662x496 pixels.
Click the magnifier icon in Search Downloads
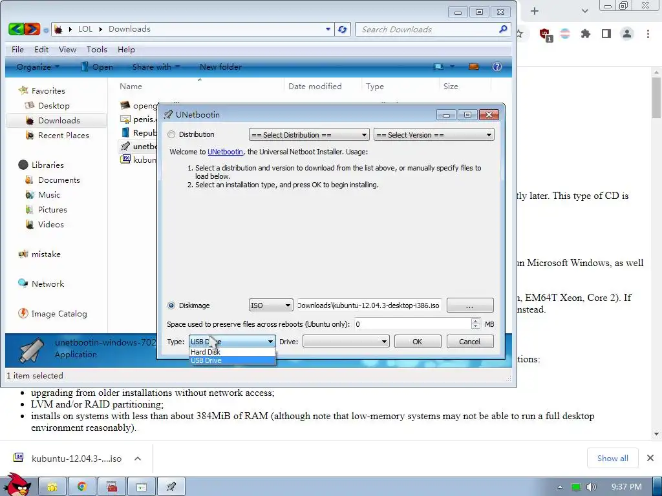point(503,29)
